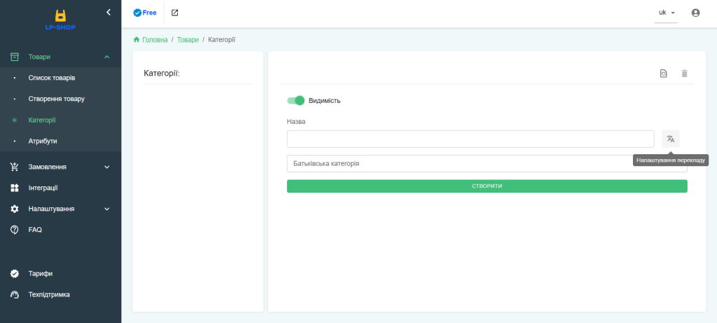Click the trash delete icon
The height and width of the screenshot is (323, 717).
684,73
